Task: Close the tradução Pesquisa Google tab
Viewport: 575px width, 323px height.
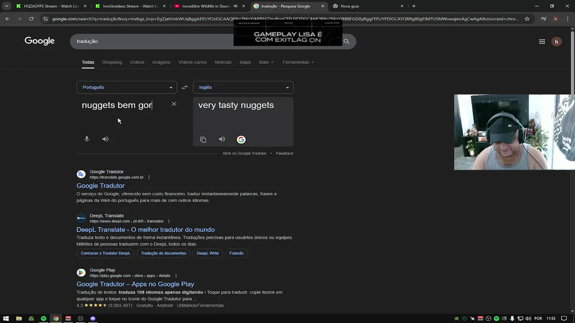Action: (x=323, y=6)
